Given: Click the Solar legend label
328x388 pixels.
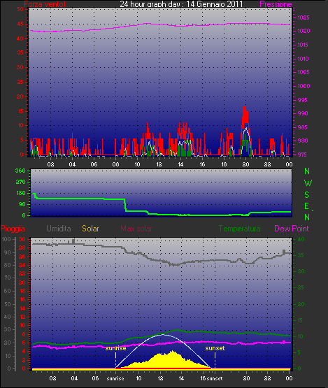Looking at the screenshot, I should 90,229.
